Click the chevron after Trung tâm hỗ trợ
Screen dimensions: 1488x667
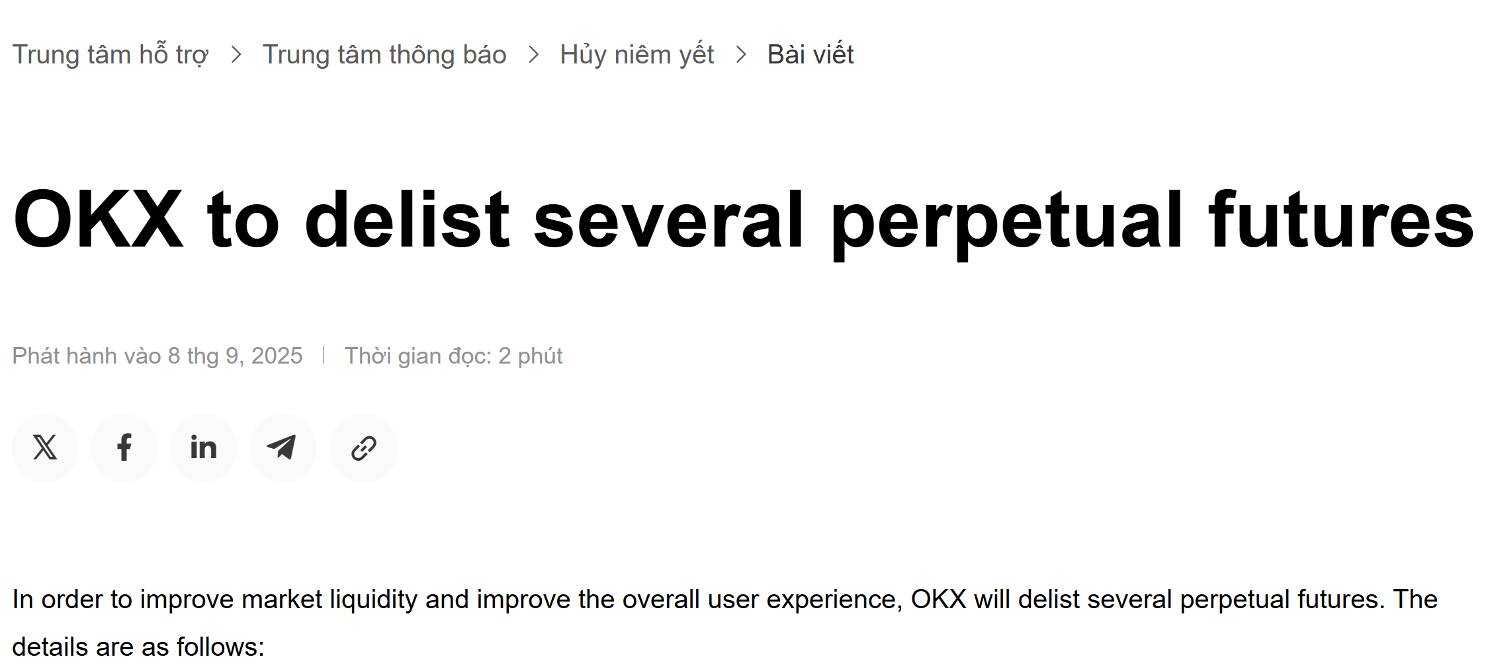(x=236, y=54)
